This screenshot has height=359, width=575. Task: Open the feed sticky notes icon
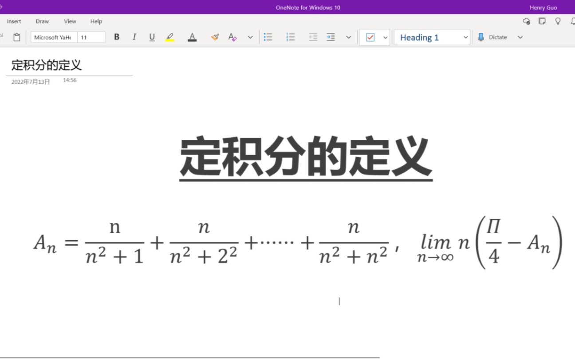coord(542,21)
